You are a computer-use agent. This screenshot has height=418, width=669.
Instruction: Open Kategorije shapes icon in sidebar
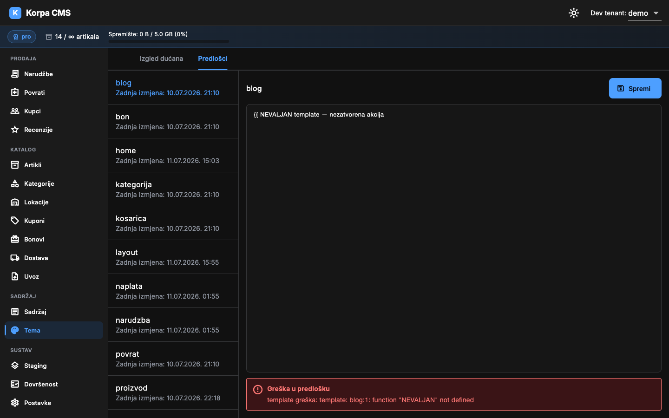(15, 183)
